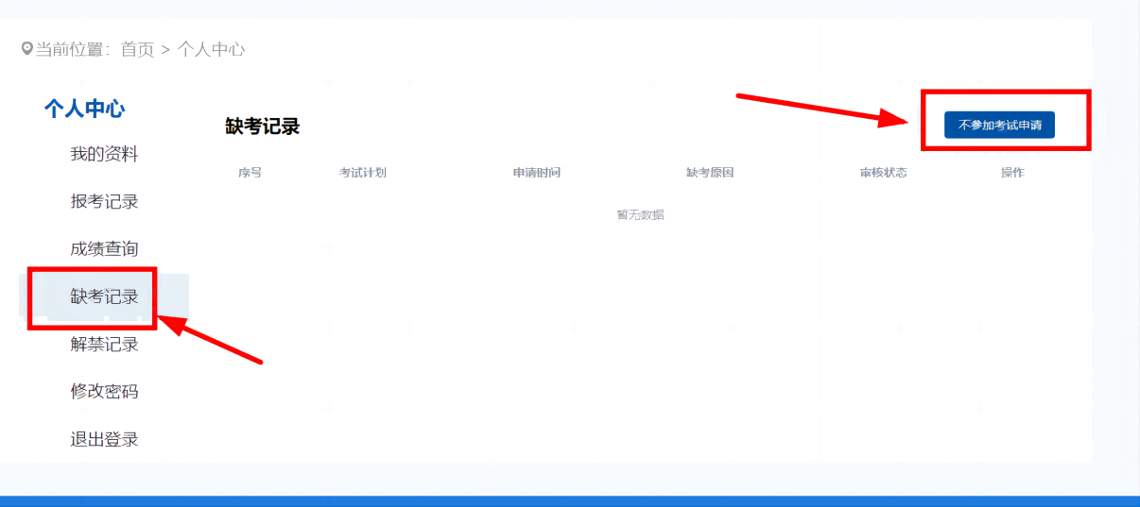
Task: Click the 不参加考试申请 button
Action: 999,125
